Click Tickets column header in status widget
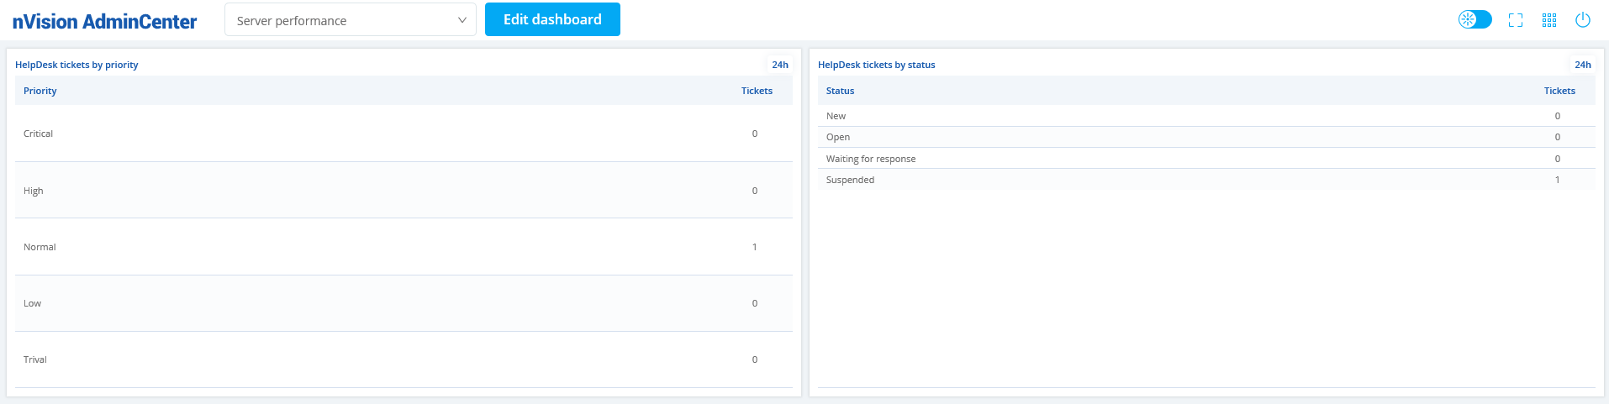1609x404 pixels. tap(1559, 91)
